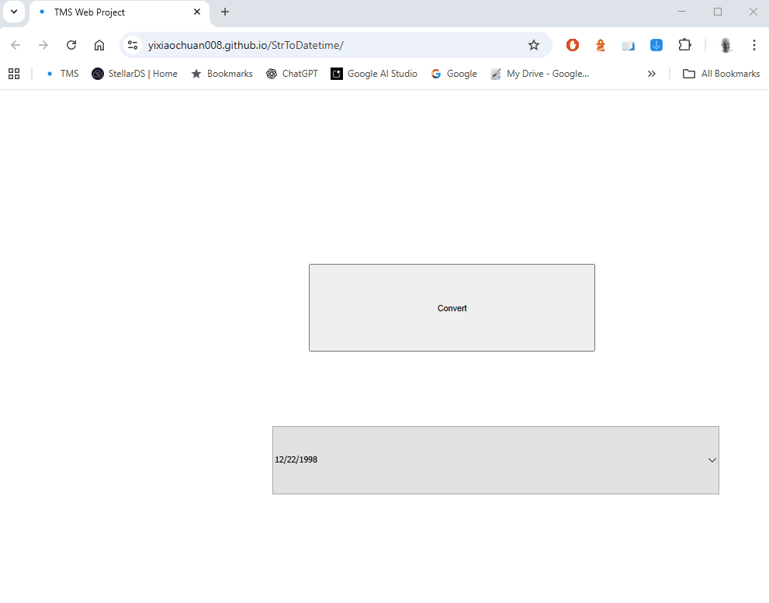The width and height of the screenshot is (769, 603).
Task: Click the Convert button
Action: coord(452,308)
